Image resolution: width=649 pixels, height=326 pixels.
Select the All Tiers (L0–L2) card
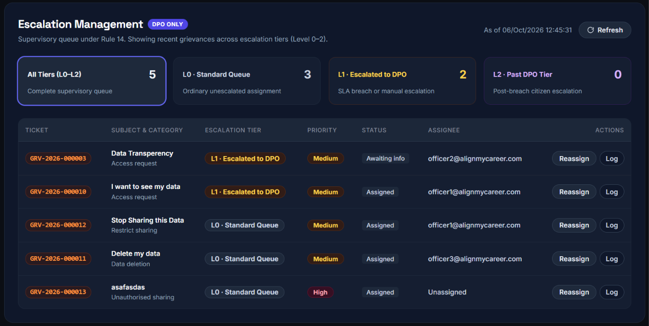click(92, 81)
